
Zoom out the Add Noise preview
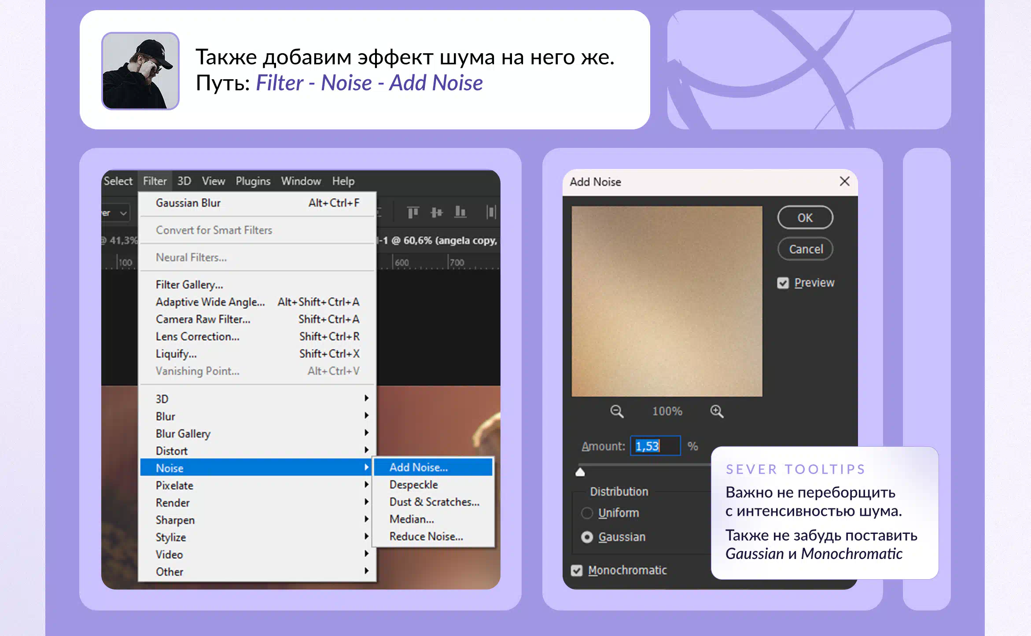point(616,412)
